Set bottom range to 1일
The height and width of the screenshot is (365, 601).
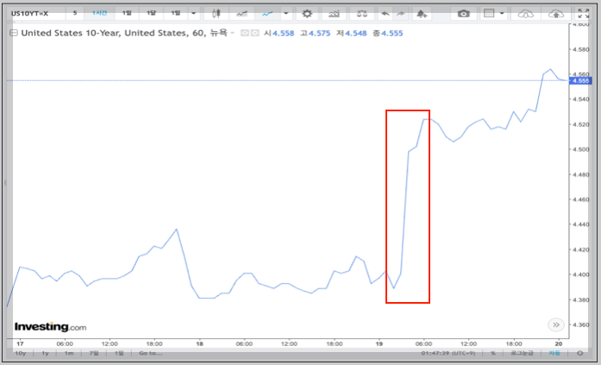point(119,353)
